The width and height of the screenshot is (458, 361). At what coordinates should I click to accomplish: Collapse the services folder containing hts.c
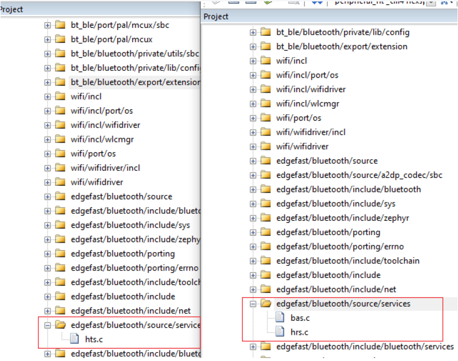[48, 325]
